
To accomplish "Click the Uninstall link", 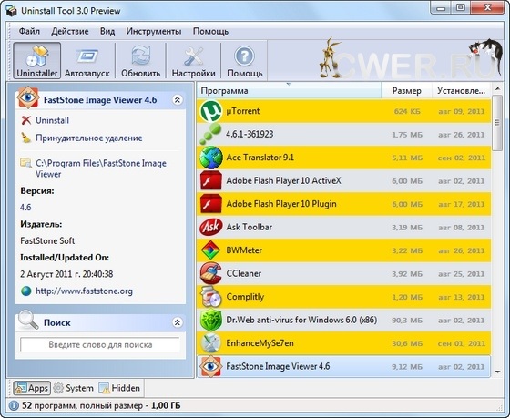I will coord(53,120).
